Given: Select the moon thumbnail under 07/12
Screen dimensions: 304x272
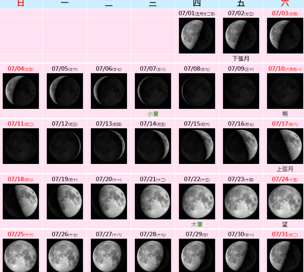Looking at the screenshot, I should pos(65,146).
